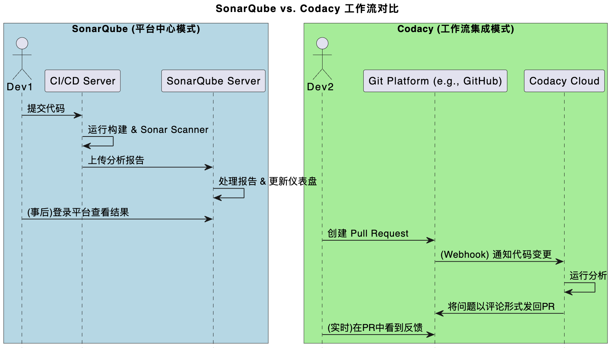Screen dimensions: 613x348
Task: Click the self-loop arrow under '运行分析'
Action: (579, 287)
